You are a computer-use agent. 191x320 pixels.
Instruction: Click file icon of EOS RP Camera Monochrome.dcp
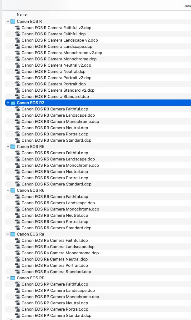(x=18, y=297)
